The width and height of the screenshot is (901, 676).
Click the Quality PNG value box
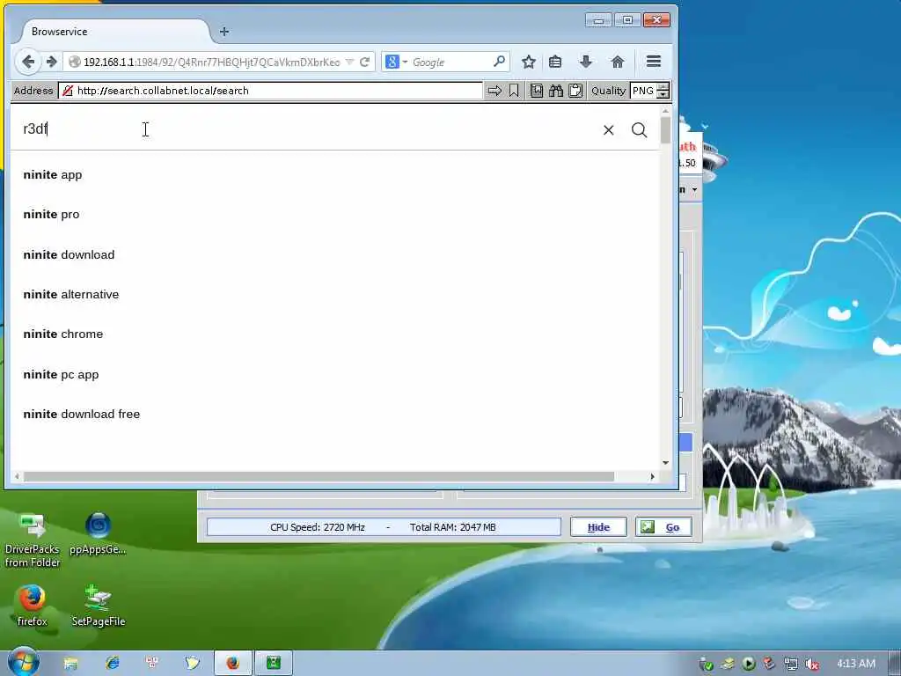(643, 91)
